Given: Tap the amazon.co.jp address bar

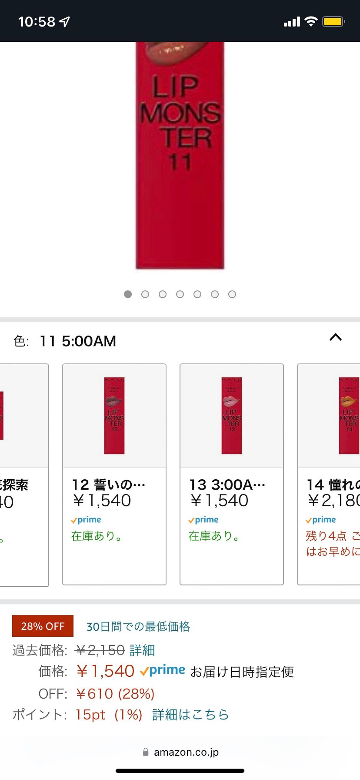Looking at the screenshot, I should point(186,752).
